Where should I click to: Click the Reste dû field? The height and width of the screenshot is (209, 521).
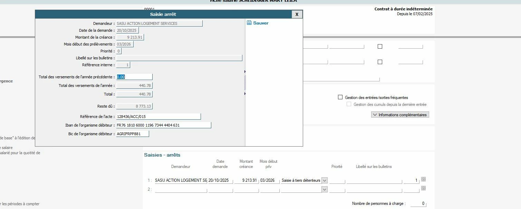click(134, 106)
